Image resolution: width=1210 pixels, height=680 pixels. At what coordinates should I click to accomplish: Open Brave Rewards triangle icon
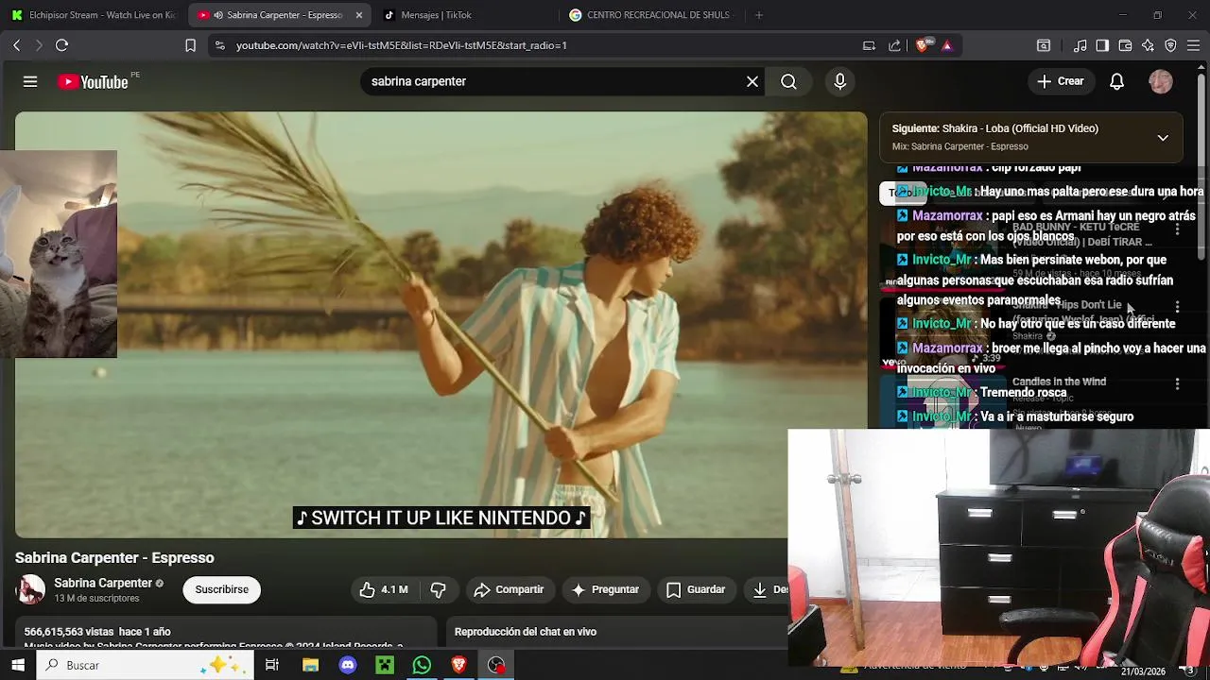click(x=946, y=45)
